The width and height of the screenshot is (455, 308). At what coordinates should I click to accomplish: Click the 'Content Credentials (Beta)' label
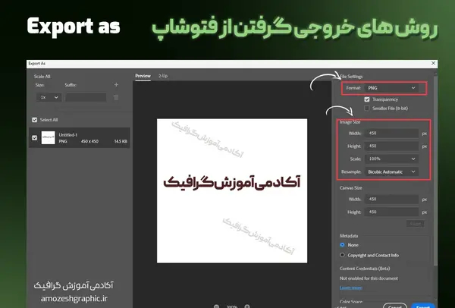pos(365,269)
